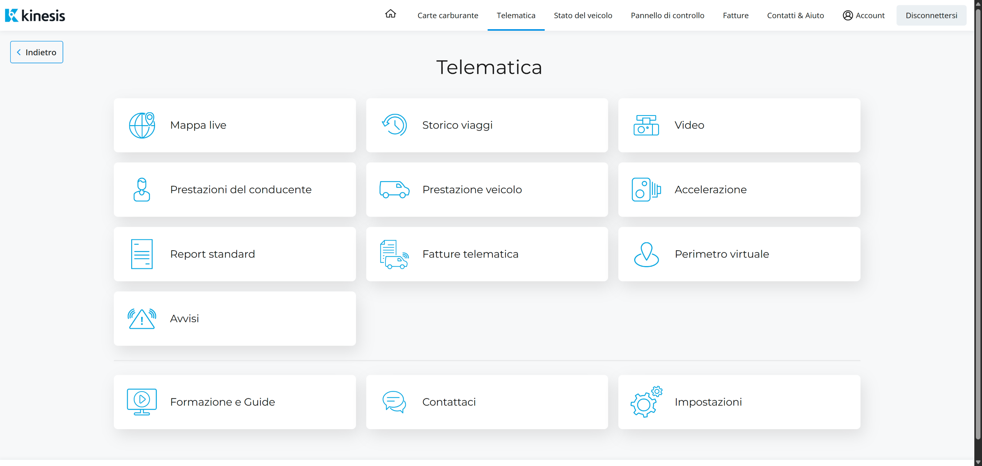Screen dimensions: 982x466
Task: Click the Fatture telematica invoice icon
Action: pos(394,254)
